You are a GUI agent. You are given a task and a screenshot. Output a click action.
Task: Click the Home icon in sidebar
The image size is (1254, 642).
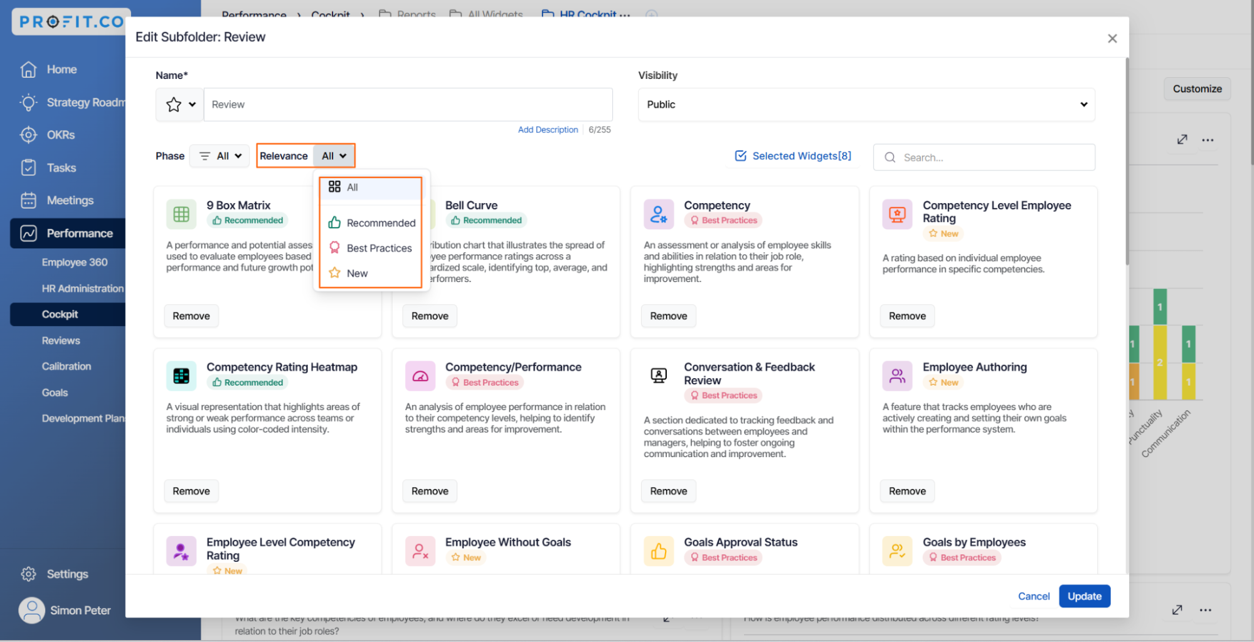click(28, 70)
